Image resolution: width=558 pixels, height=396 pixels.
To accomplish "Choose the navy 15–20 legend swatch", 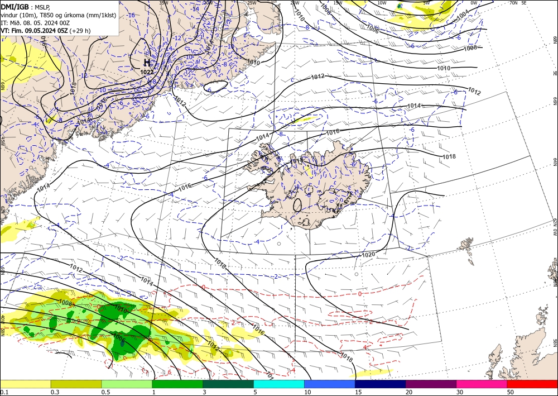I will [381, 384].
